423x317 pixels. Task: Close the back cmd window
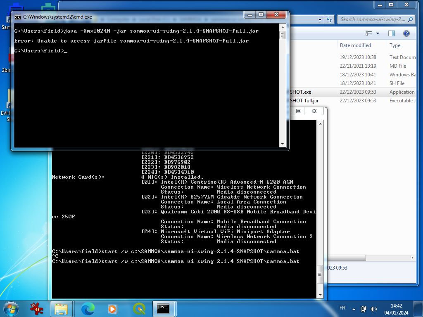coord(314,111)
